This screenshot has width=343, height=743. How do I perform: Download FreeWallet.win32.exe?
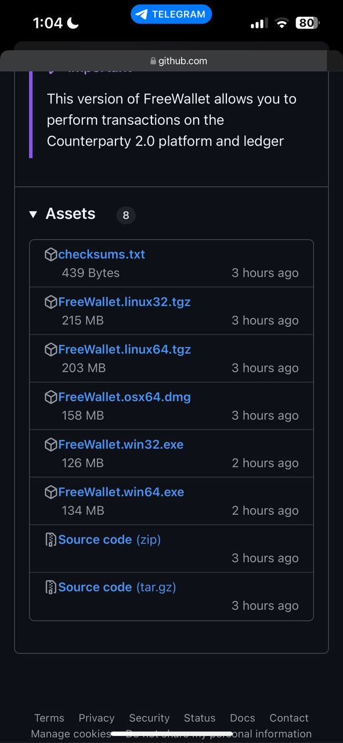(x=121, y=445)
